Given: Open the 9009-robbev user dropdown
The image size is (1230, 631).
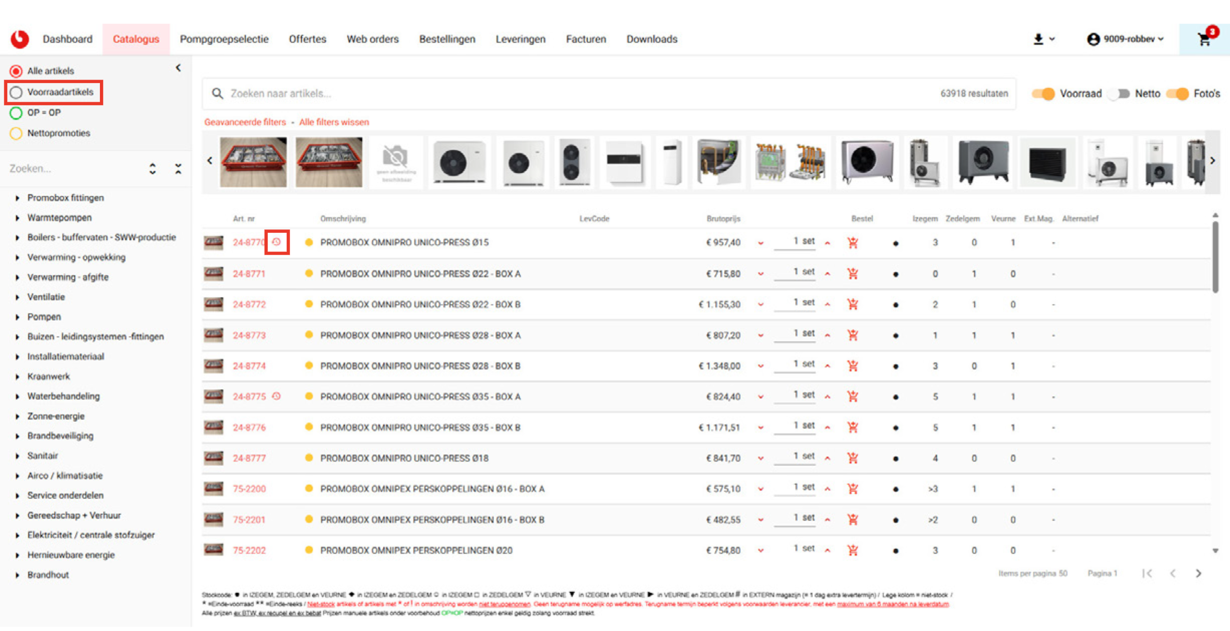Looking at the screenshot, I should [x=1125, y=39].
